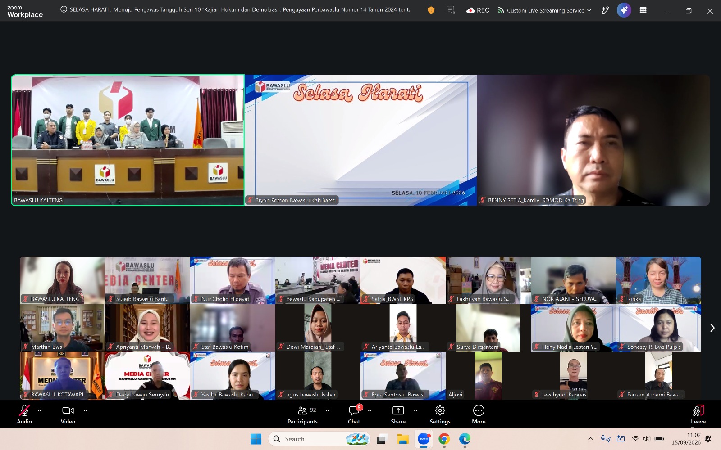Image resolution: width=721 pixels, height=450 pixels.
Task: Open the Chat panel
Action: pos(354,414)
